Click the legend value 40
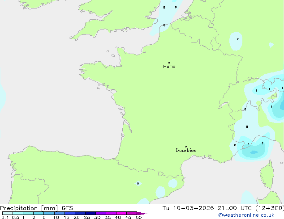Screen dimensions: 284x219 pos(118,217)
